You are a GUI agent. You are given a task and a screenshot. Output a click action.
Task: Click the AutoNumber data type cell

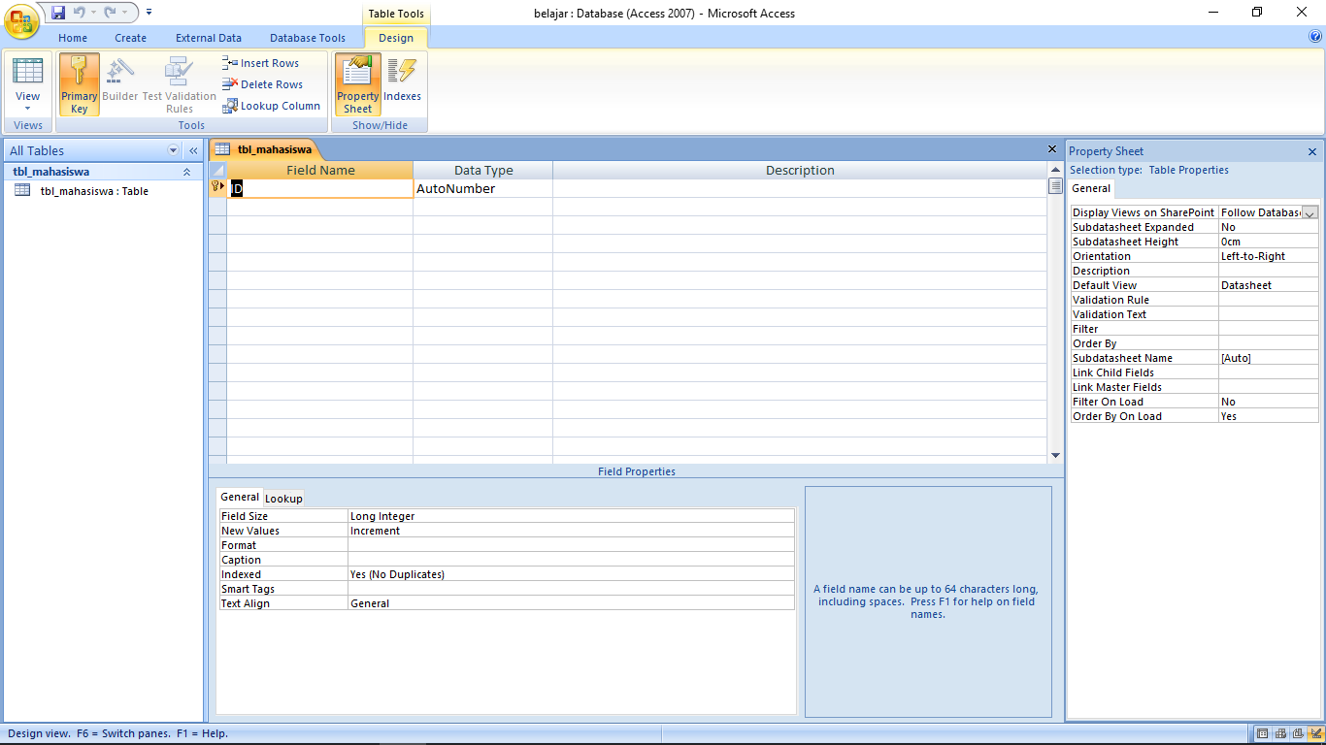coord(483,188)
